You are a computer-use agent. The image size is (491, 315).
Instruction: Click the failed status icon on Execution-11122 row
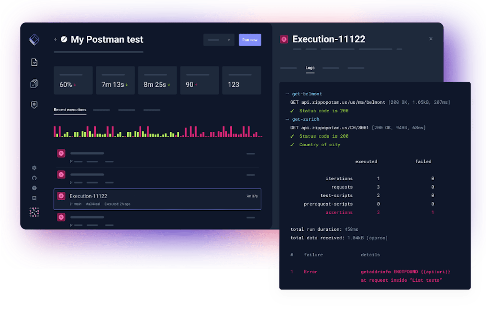tap(61, 196)
